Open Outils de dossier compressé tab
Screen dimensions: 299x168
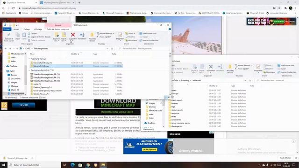[x=58, y=29]
